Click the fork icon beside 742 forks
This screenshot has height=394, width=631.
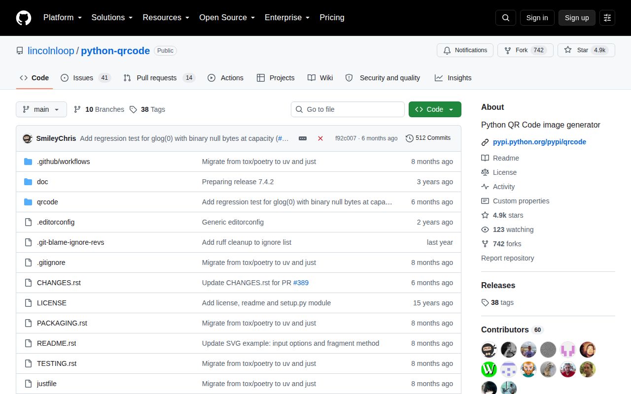pyautogui.click(x=485, y=244)
